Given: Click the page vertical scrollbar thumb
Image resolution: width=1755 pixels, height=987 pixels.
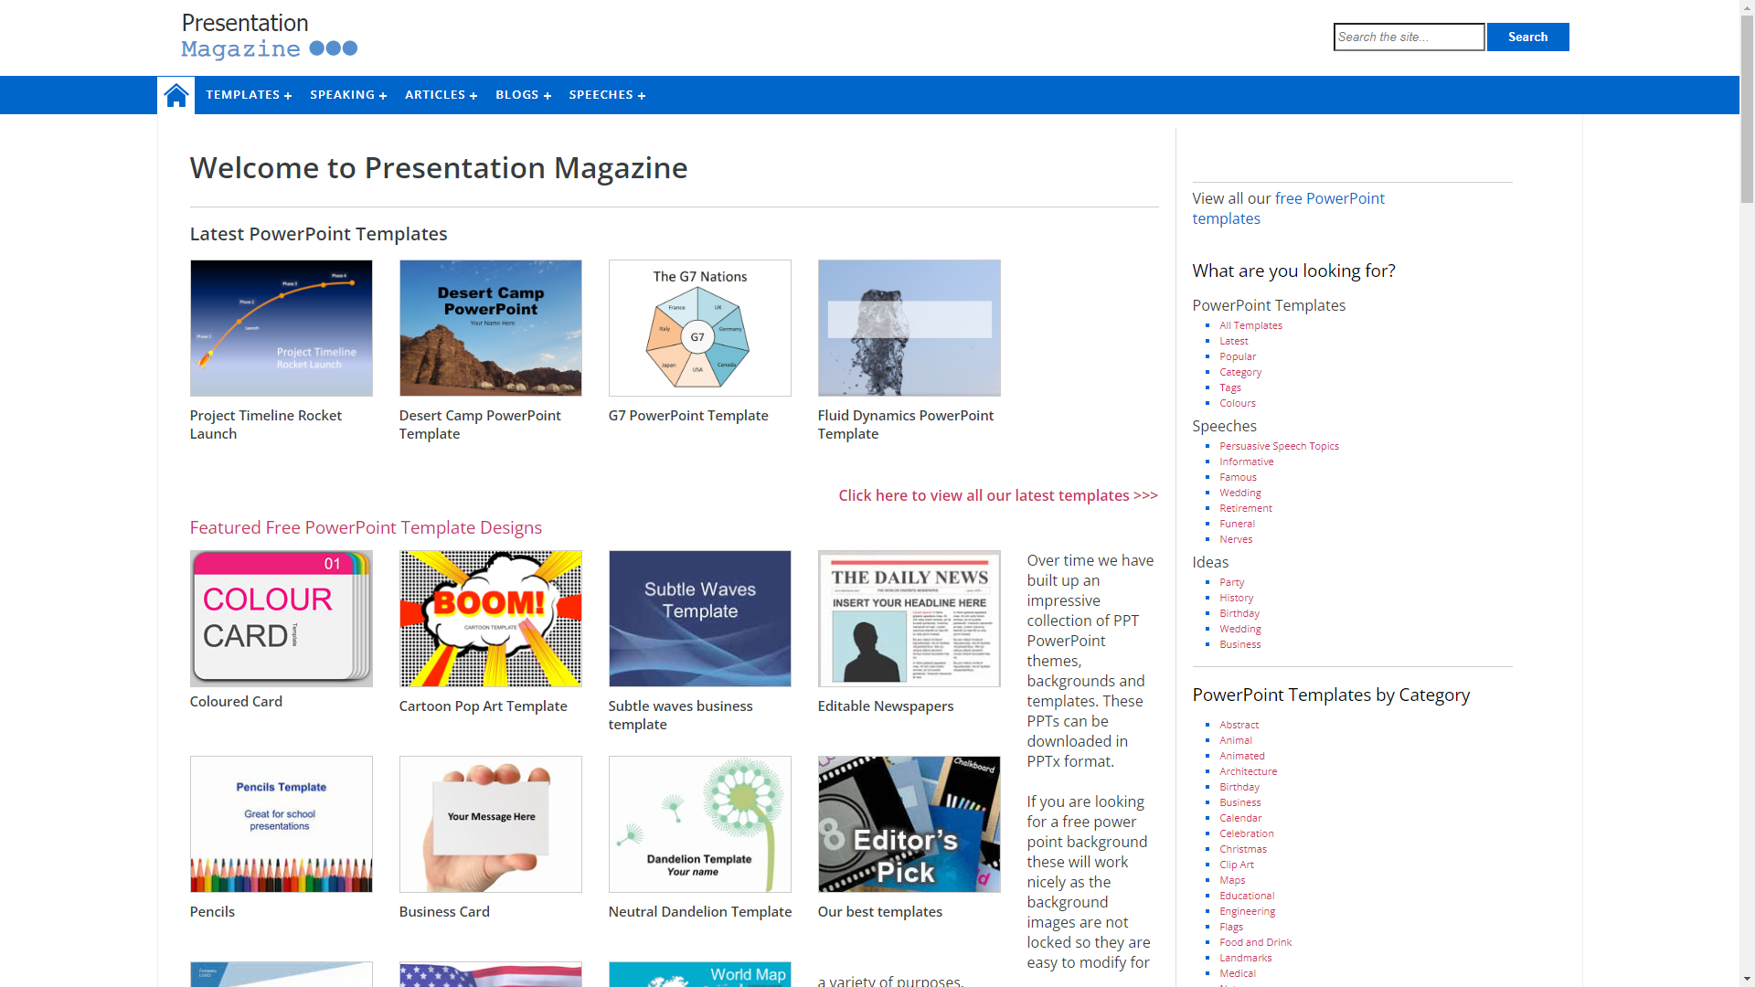Looking at the screenshot, I should coord(1747,110).
